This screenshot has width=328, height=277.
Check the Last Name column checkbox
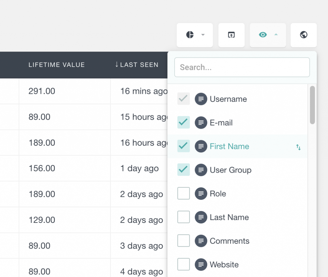click(x=183, y=217)
